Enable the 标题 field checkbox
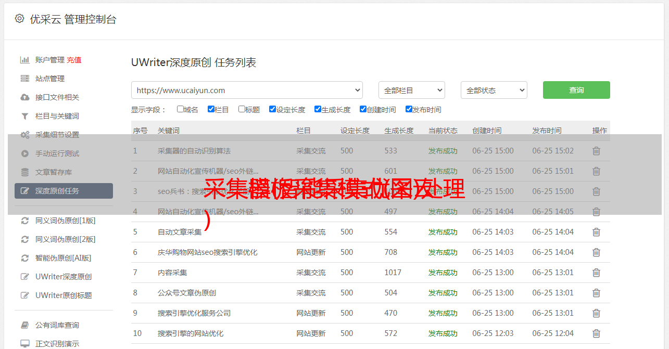 pyautogui.click(x=242, y=109)
